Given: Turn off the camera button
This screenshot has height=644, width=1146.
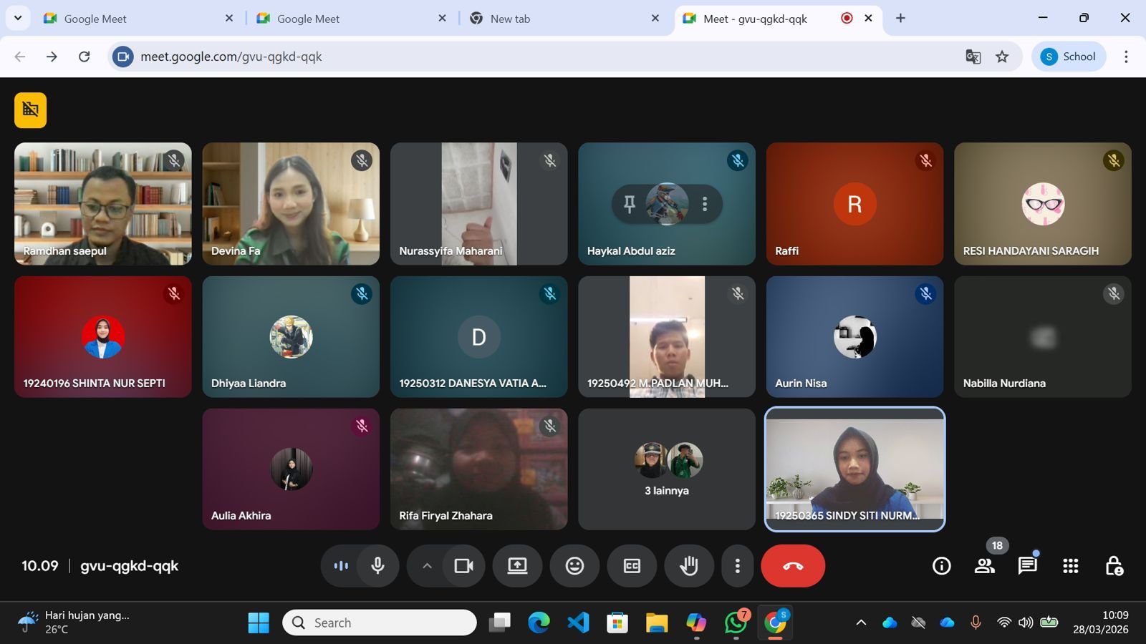Looking at the screenshot, I should [x=463, y=566].
